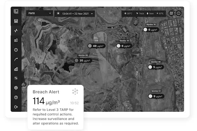Open settings gear in the sidebar

[16, 88]
